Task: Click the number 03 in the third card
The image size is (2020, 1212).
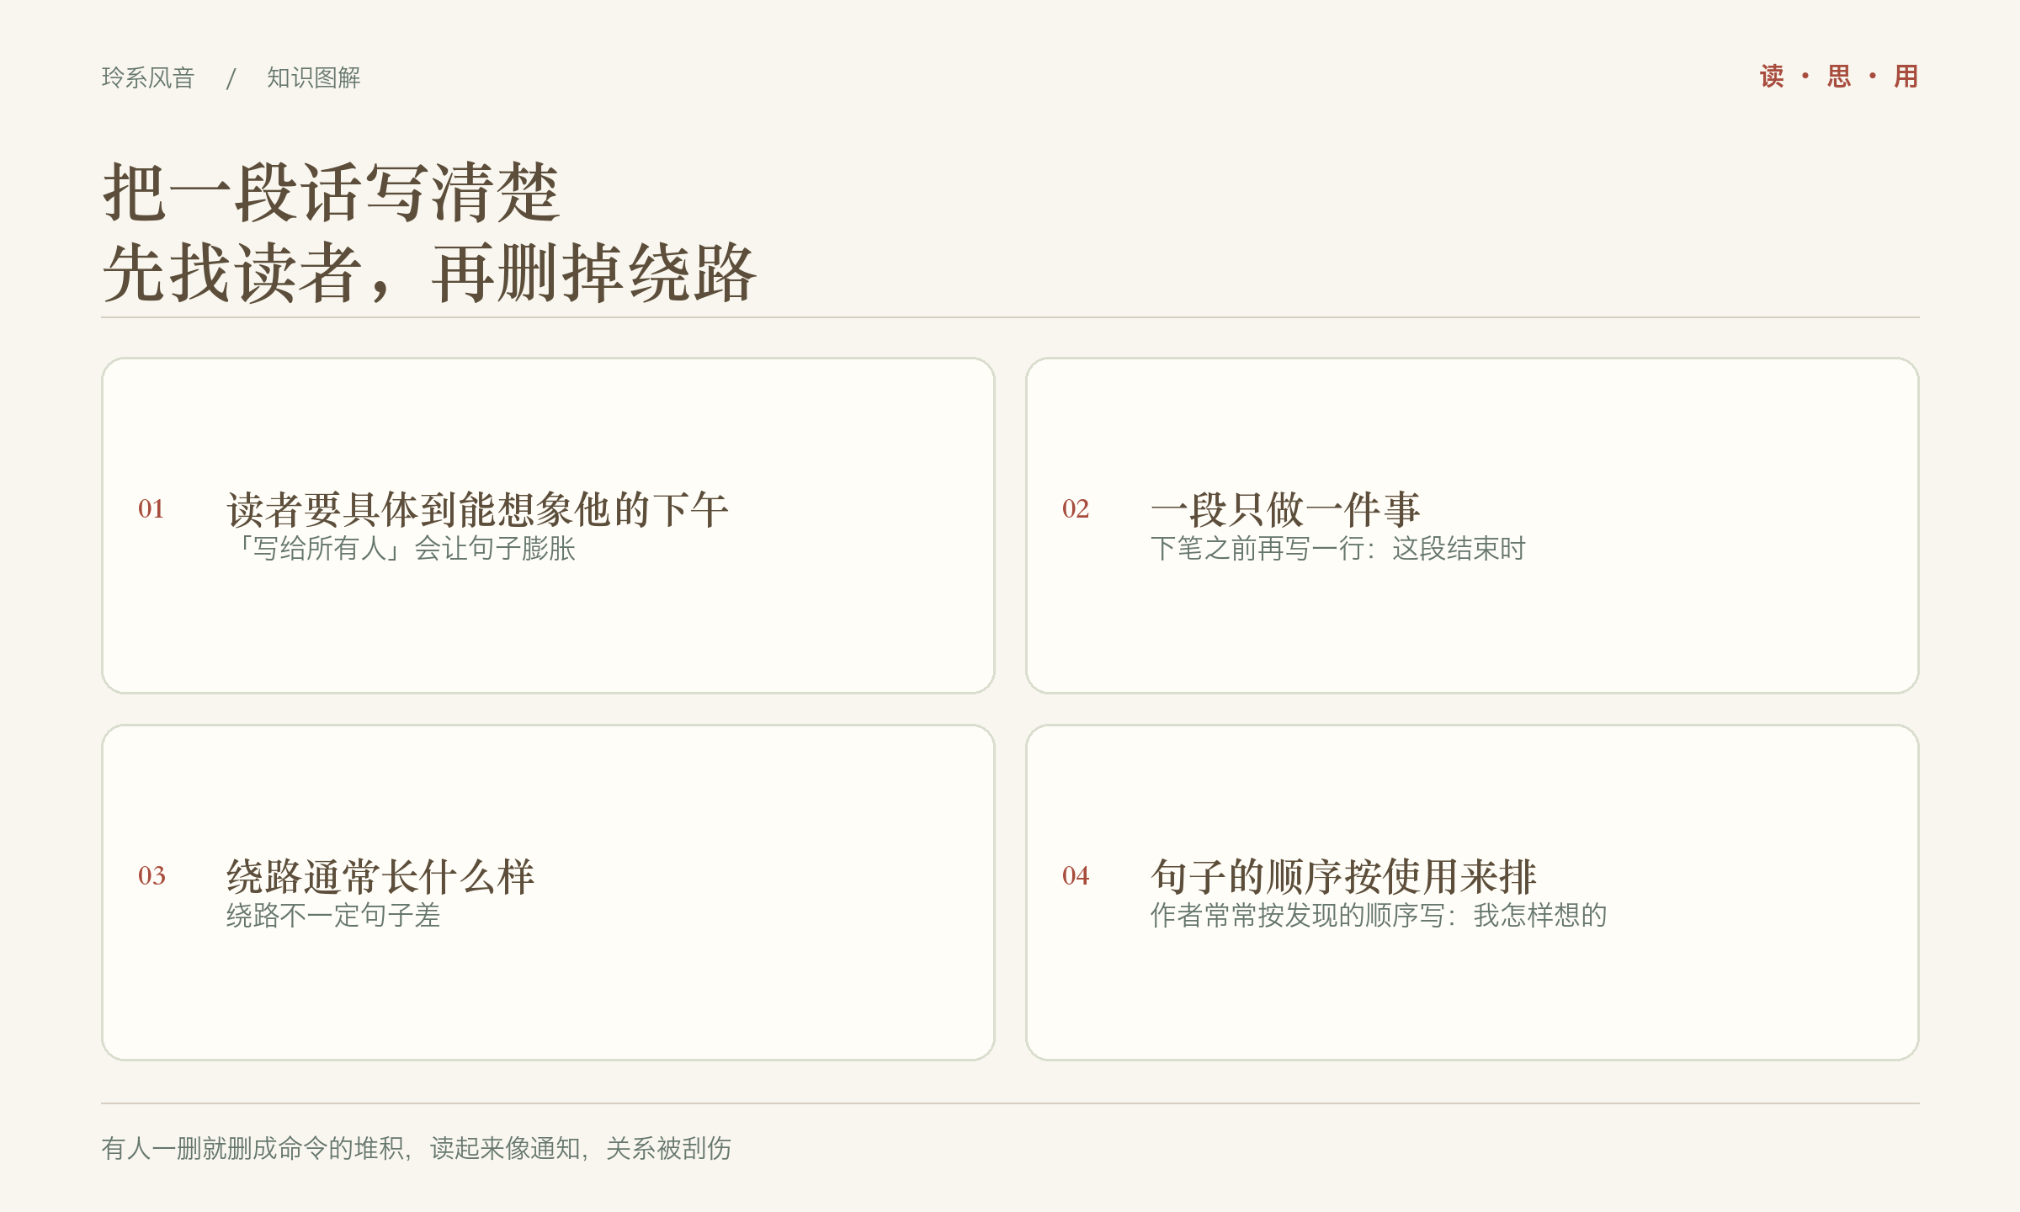Action: pyautogui.click(x=151, y=875)
